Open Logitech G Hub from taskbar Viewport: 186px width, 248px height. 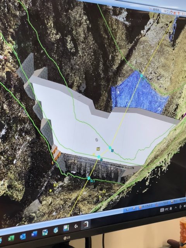click(76, 226)
